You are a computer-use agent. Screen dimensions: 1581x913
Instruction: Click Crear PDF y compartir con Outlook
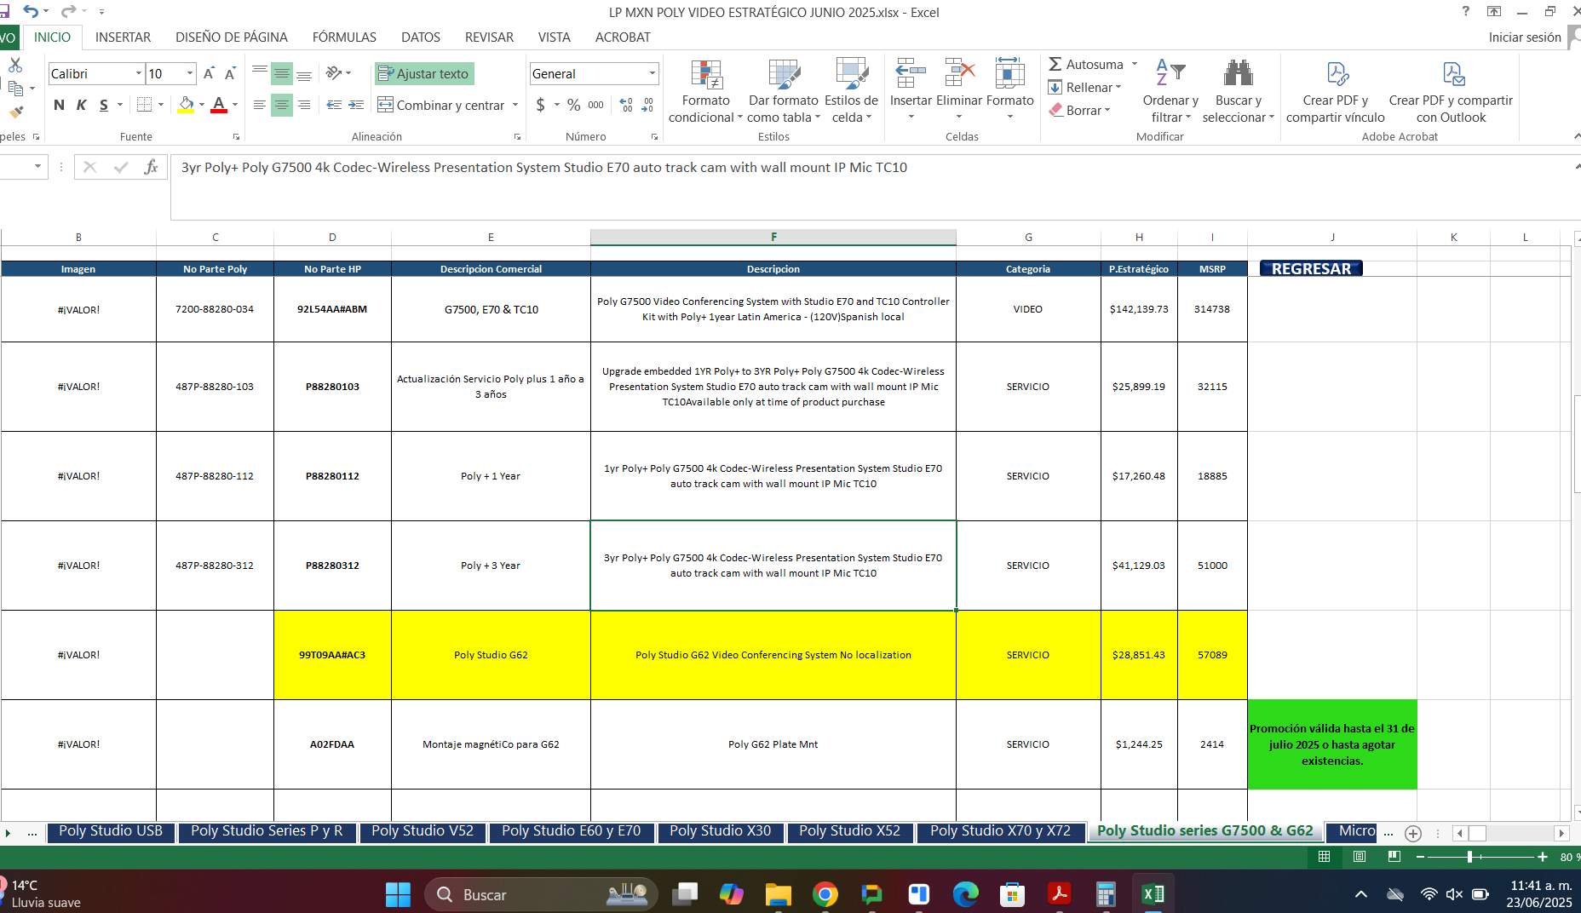(1451, 91)
